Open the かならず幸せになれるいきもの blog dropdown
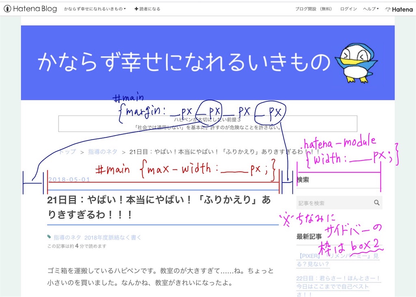Viewport: 416px width, 297px height. point(95,9)
